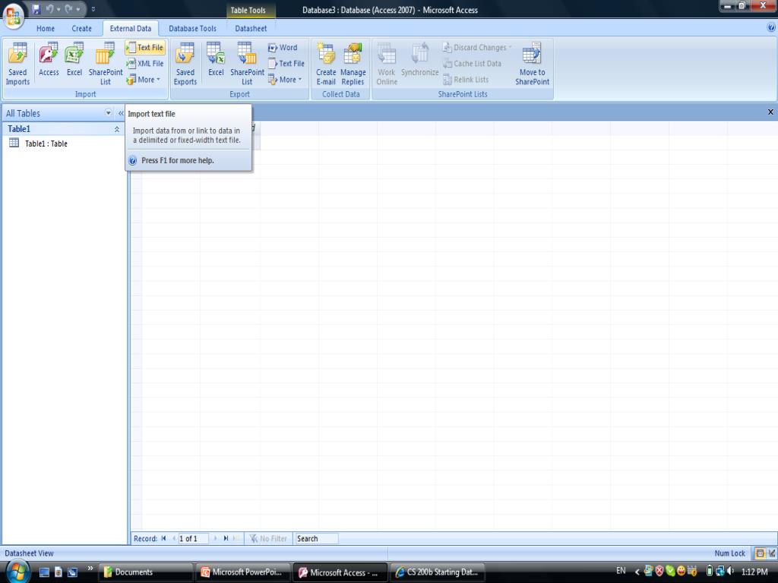Expand taskbar quick launch chevron
Viewport: 778px width, 583px height.
[90, 568]
